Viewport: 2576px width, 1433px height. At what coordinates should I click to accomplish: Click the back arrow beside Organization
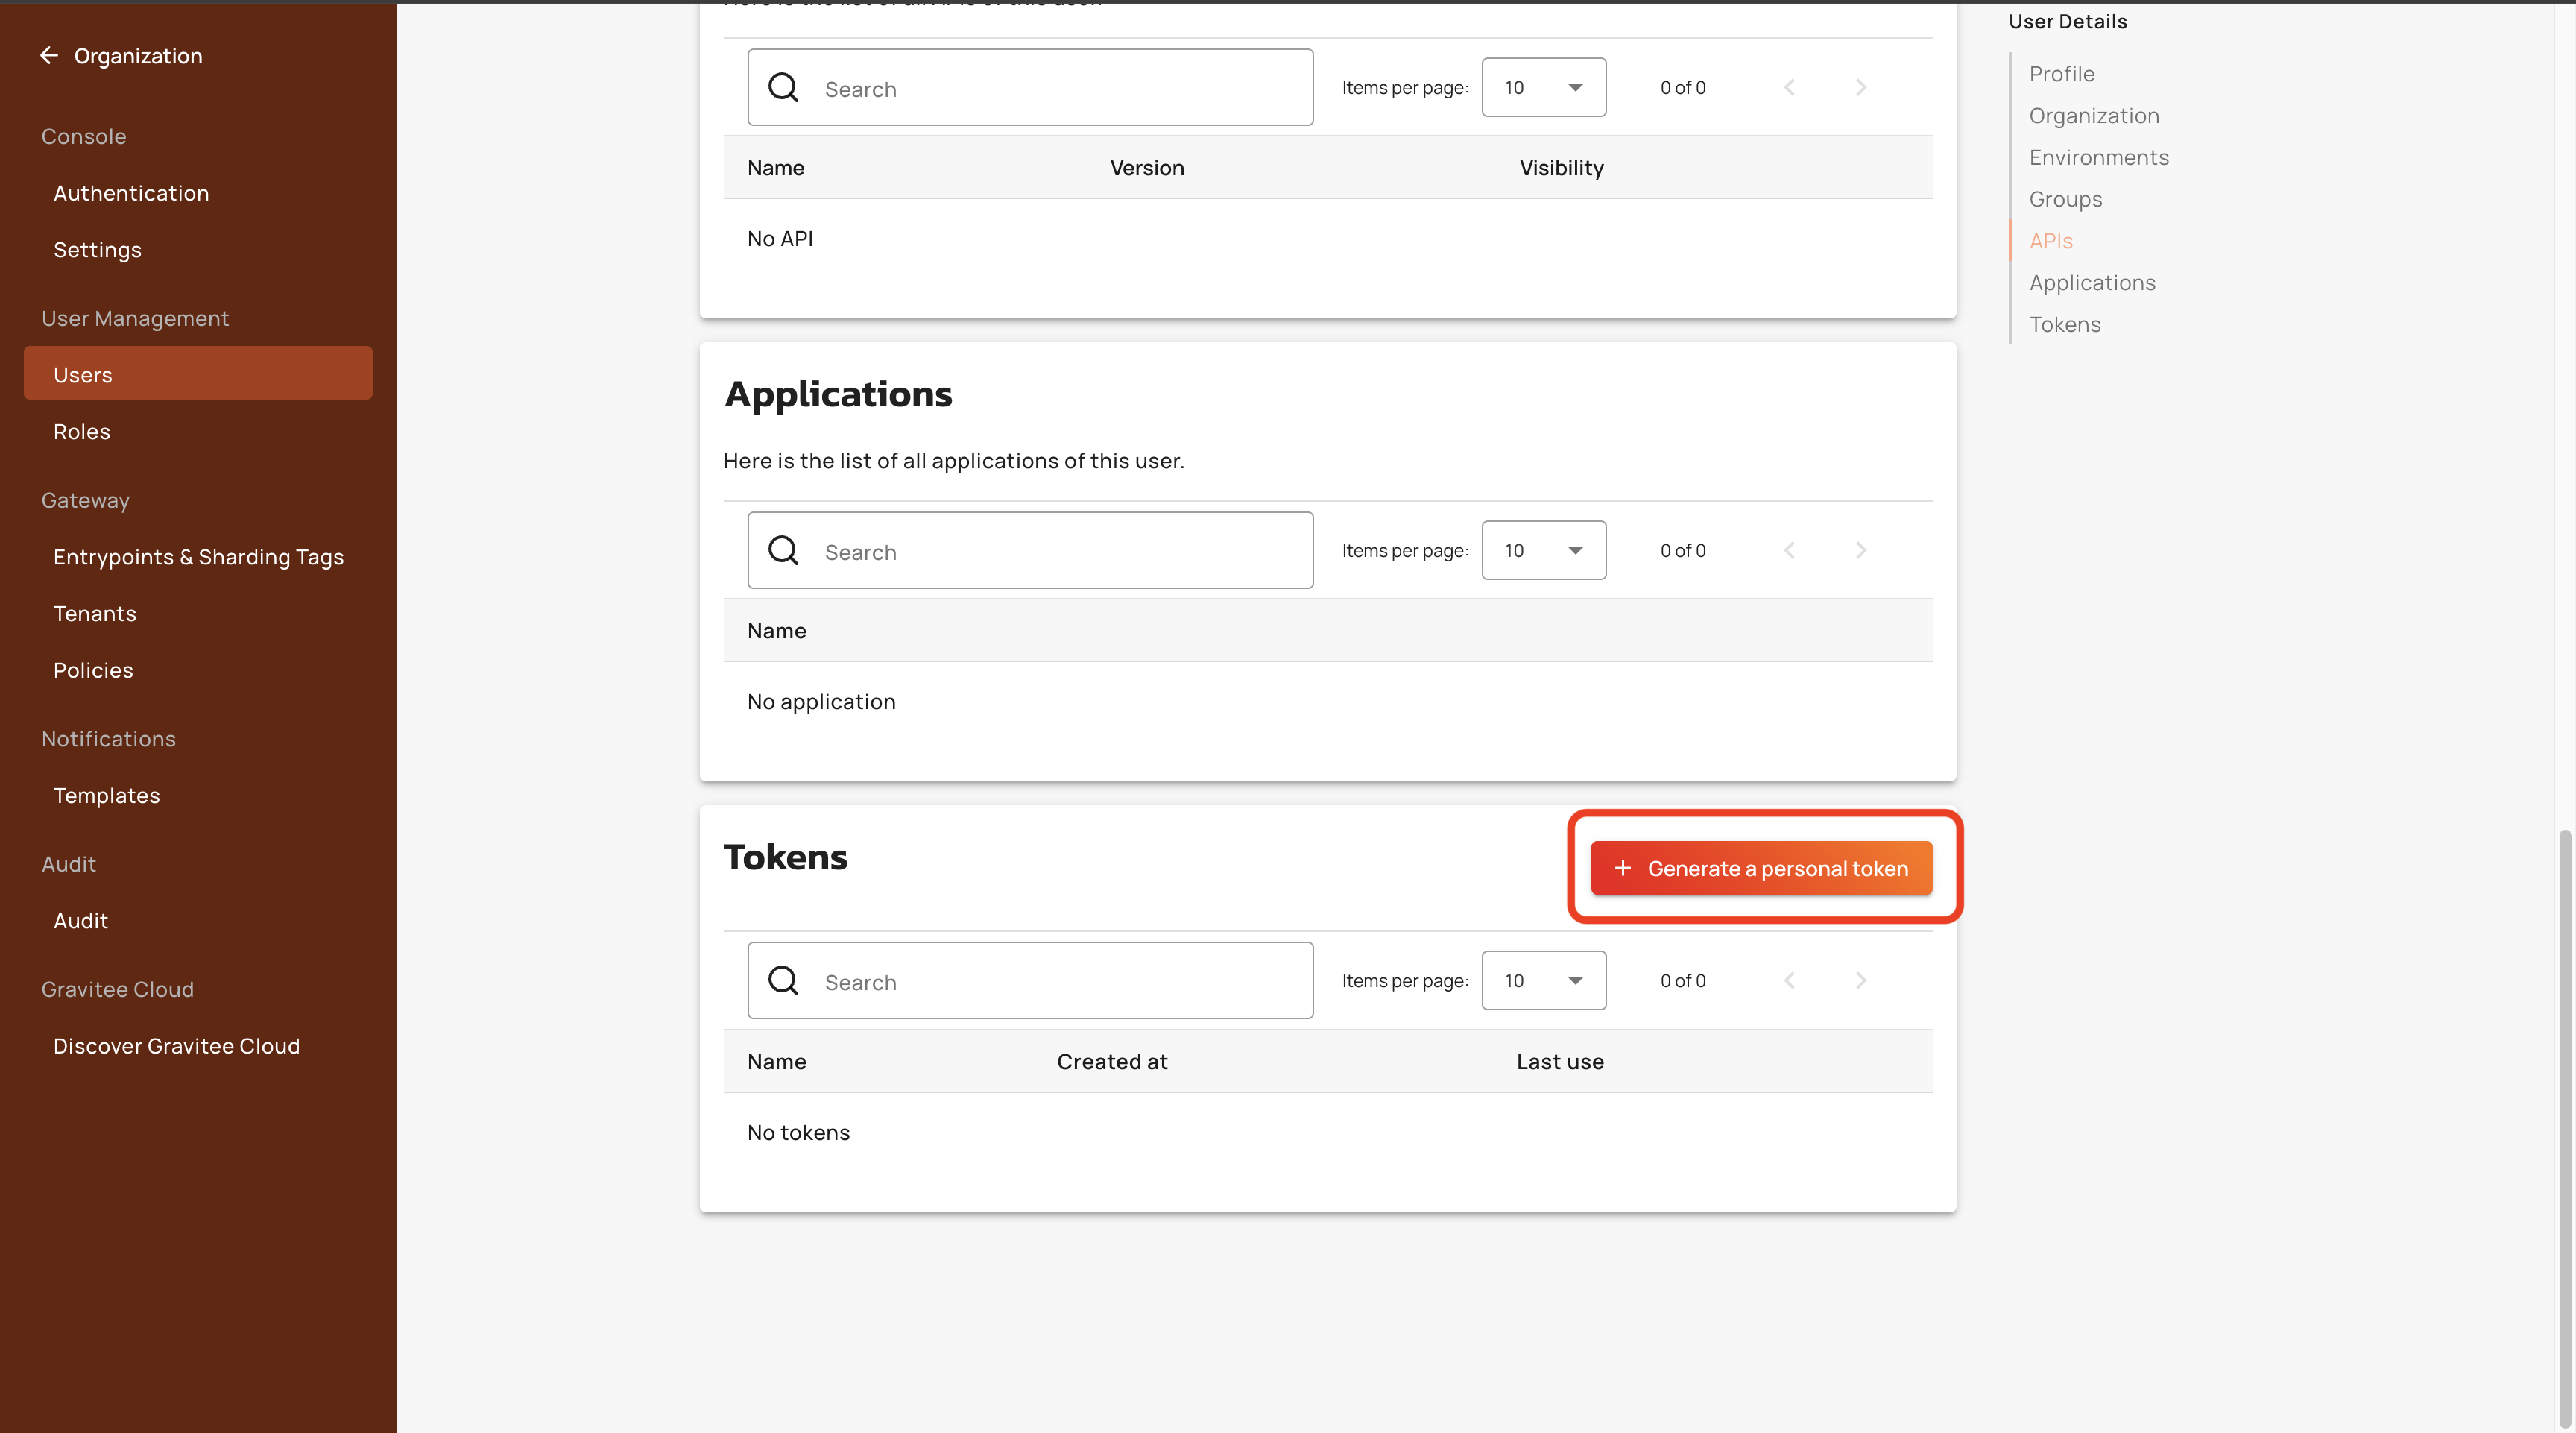[48, 56]
